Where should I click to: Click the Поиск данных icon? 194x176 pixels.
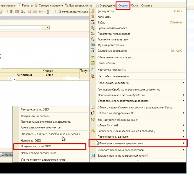pyautogui.click(x=93, y=63)
